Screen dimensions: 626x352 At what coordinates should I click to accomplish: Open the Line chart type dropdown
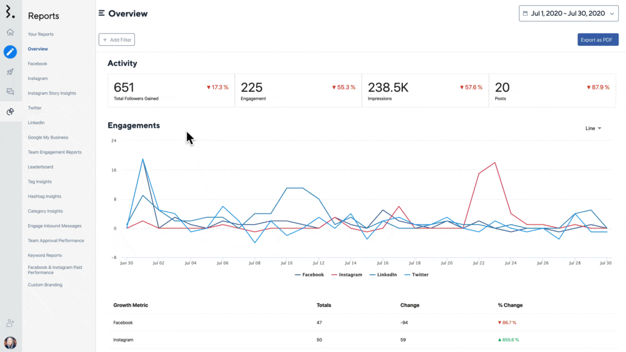pos(592,128)
